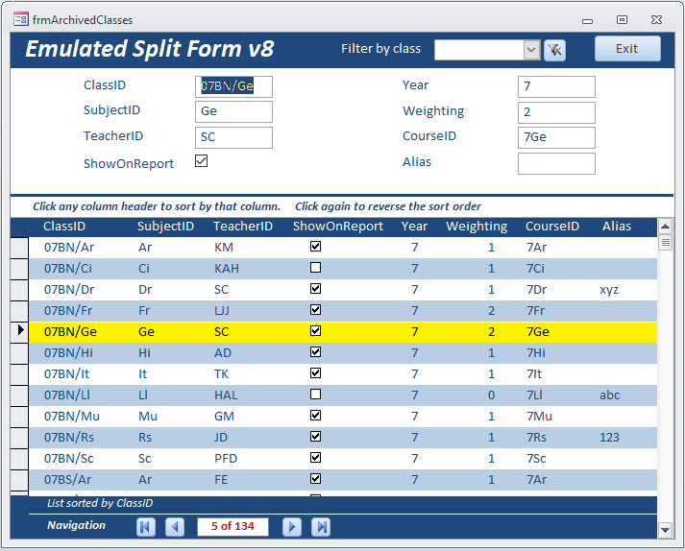The width and height of the screenshot is (685, 551).
Task: Toggle ShowOnReport for row 07BN/Ar
Action: pos(315,247)
